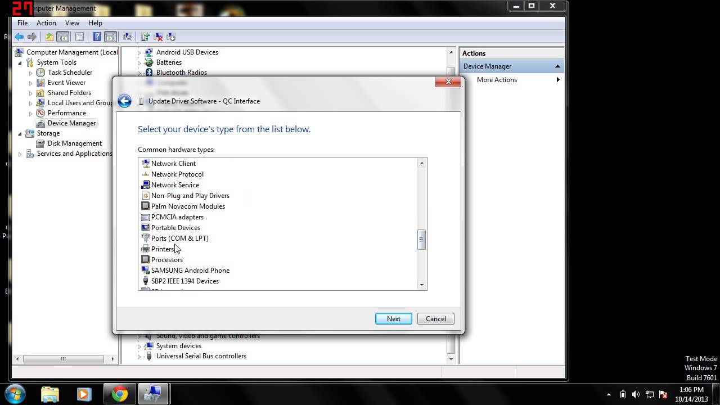Screen dimensions: 720x405
Task: Click the Up one level folder icon
Action: point(49,37)
